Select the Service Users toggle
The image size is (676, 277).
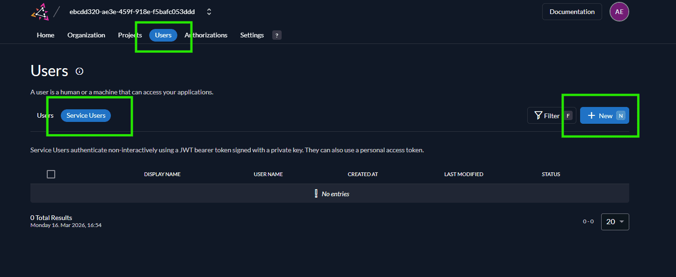click(x=86, y=115)
